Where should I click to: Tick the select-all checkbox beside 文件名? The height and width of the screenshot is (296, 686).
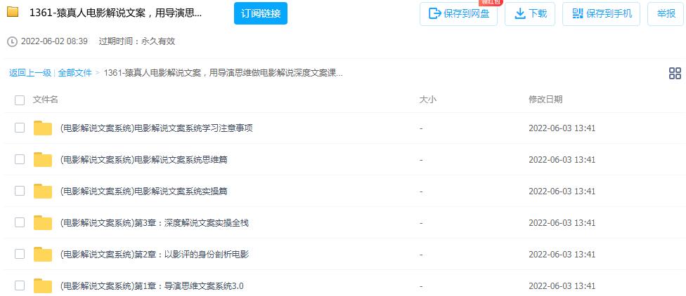20,100
